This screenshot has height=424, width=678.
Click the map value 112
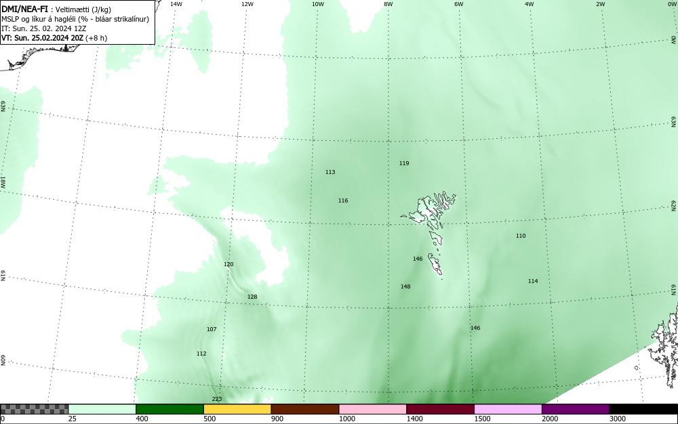(x=201, y=354)
